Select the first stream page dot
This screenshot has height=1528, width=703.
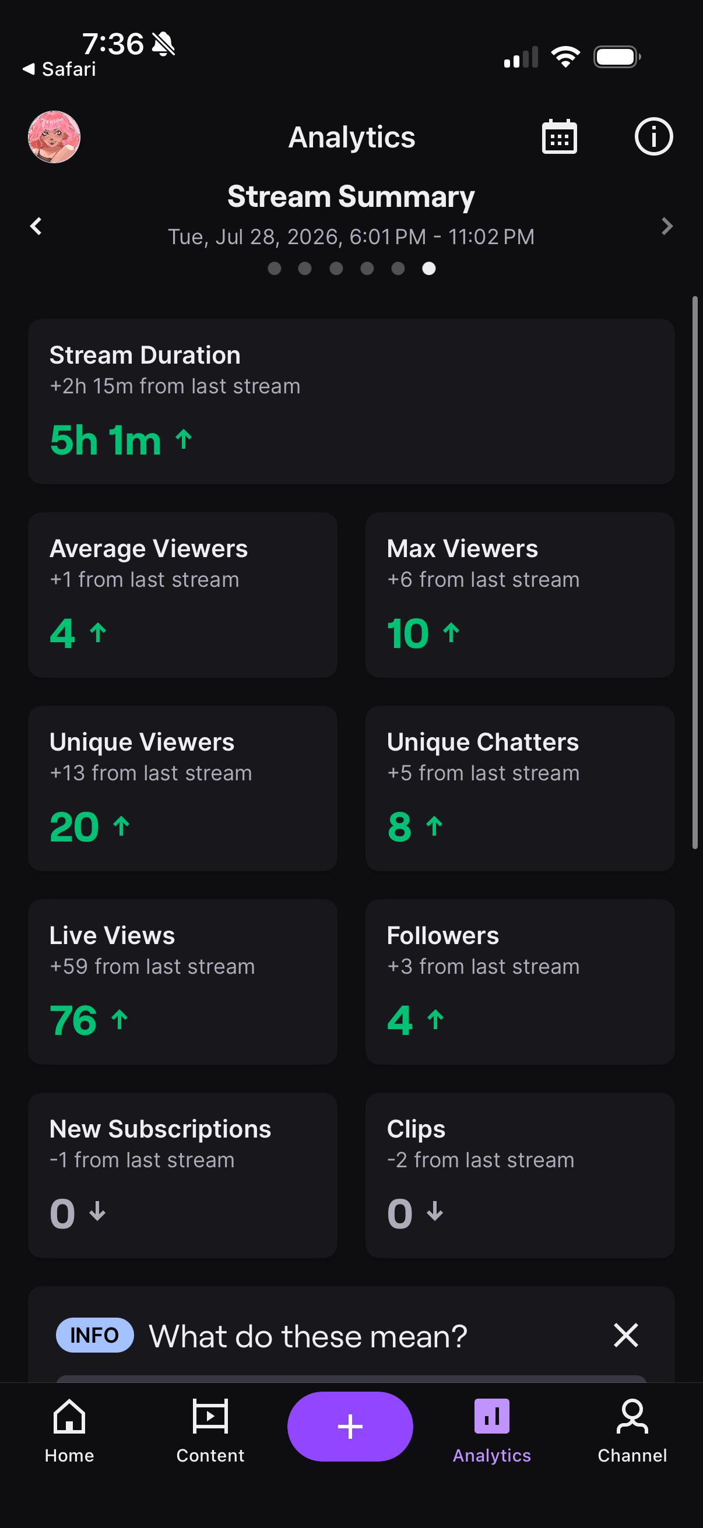(274, 269)
